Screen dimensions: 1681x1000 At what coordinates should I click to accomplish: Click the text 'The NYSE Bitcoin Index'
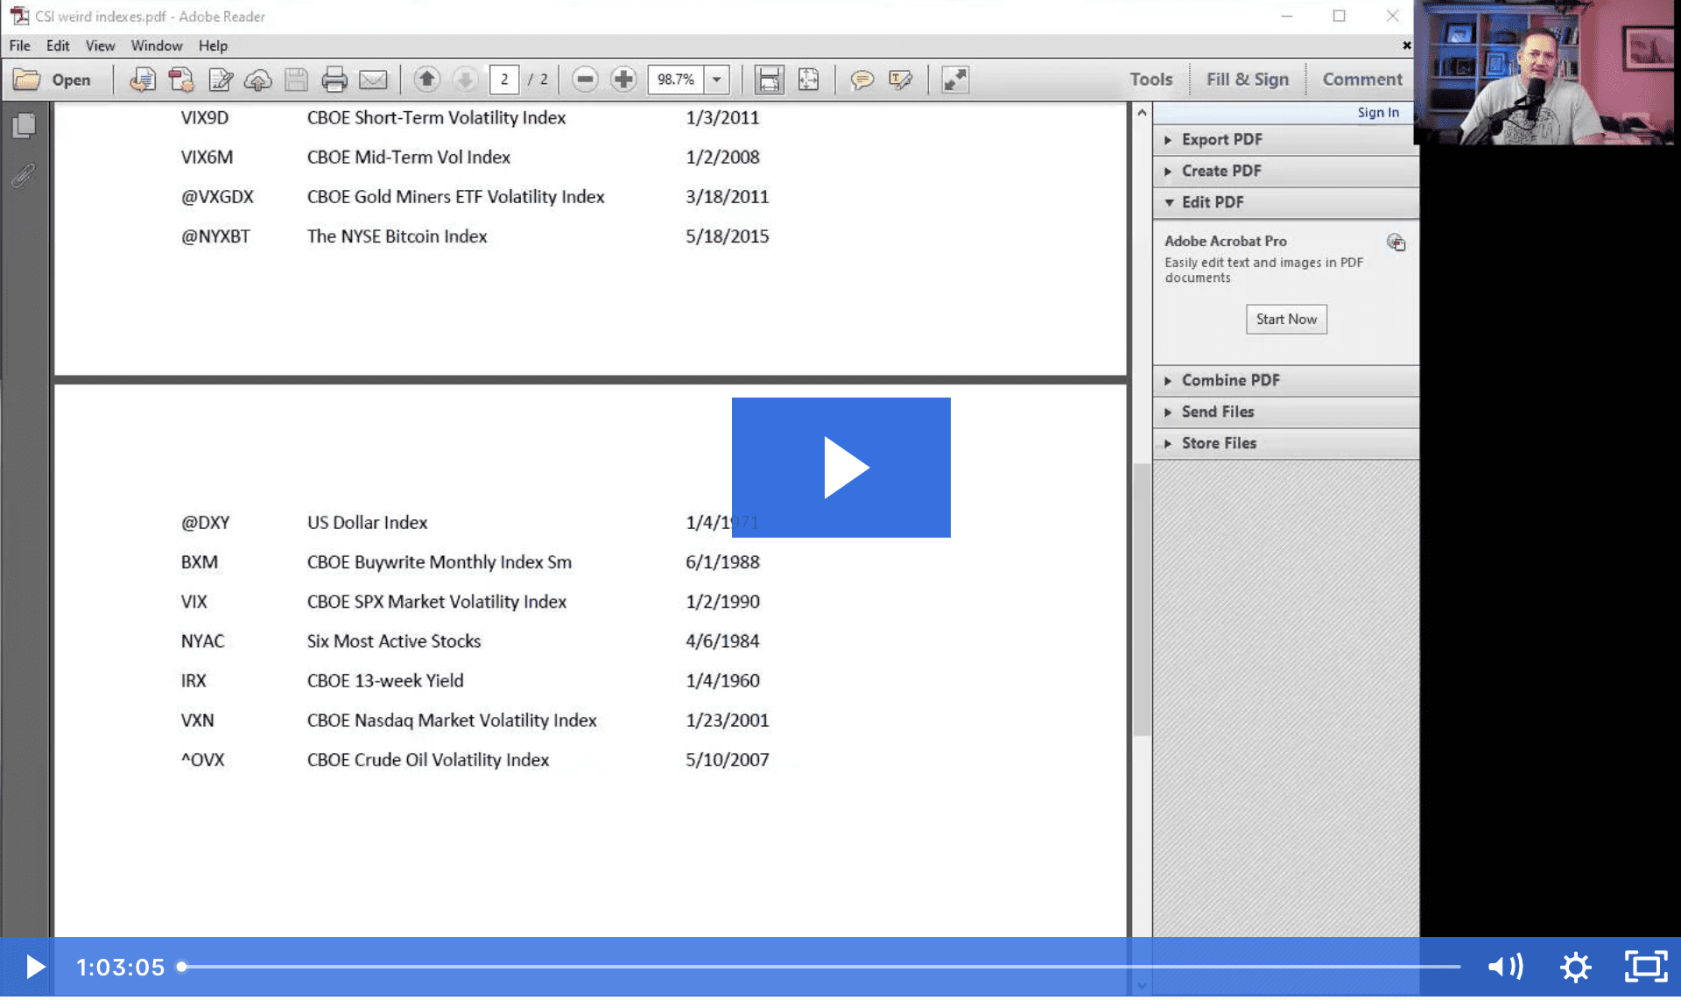pos(397,236)
